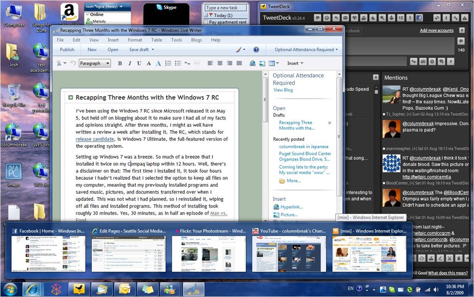Click TweetDeck replies arrow icon
Viewport: 474px width, 297px height.
click(336, 18)
